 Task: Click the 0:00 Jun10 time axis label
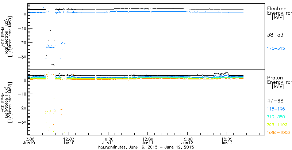pos(29,140)
